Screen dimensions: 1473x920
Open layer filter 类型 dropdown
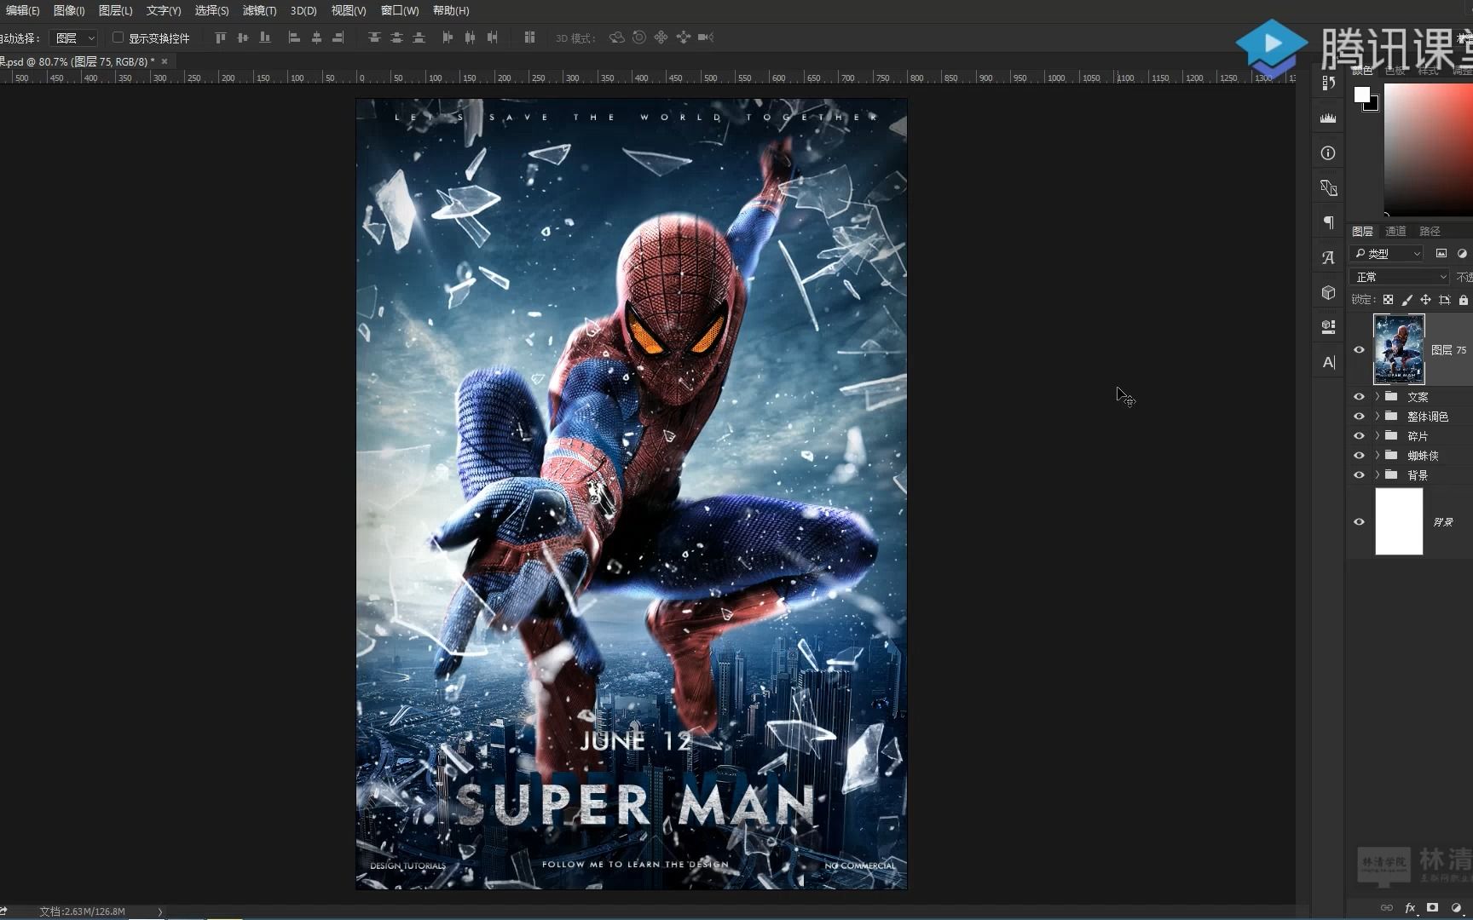(1386, 253)
